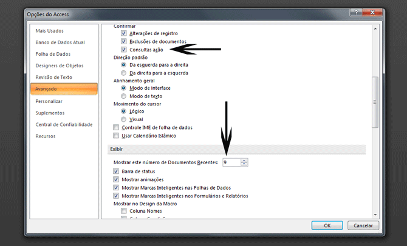Select Revisão de Texto category
The width and height of the screenshot is (407, 246).
[53, 77]
